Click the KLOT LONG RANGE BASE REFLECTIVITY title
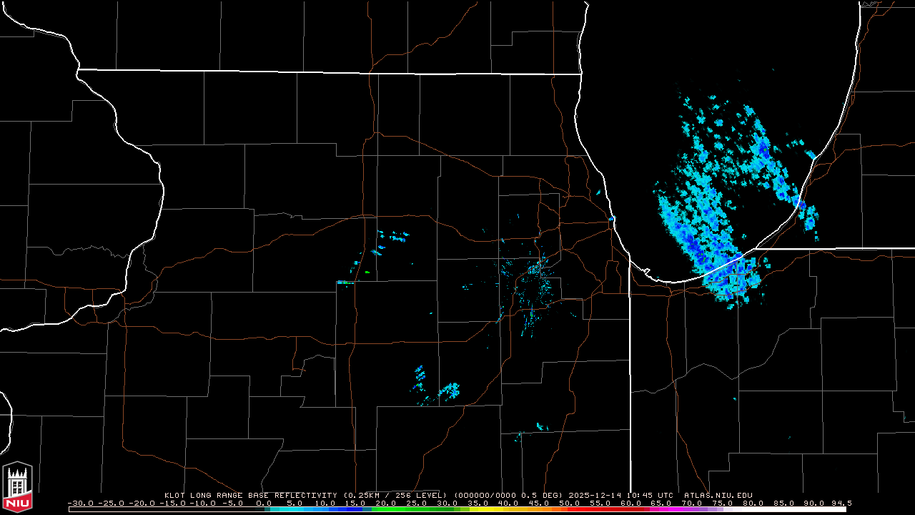915x515 pixels. (x=250, y=495)
